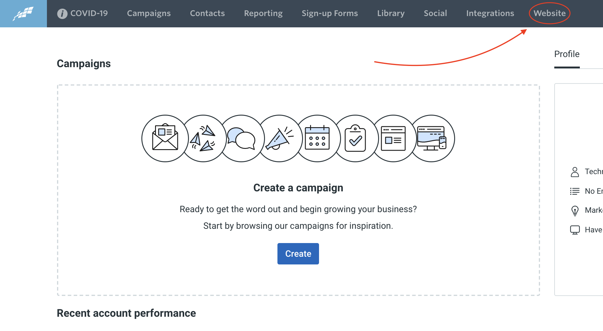The width and height of the screenshot is (603, 331).
Task: Click the paper airplanes campaign icon
Action: [x=203, y=138]
